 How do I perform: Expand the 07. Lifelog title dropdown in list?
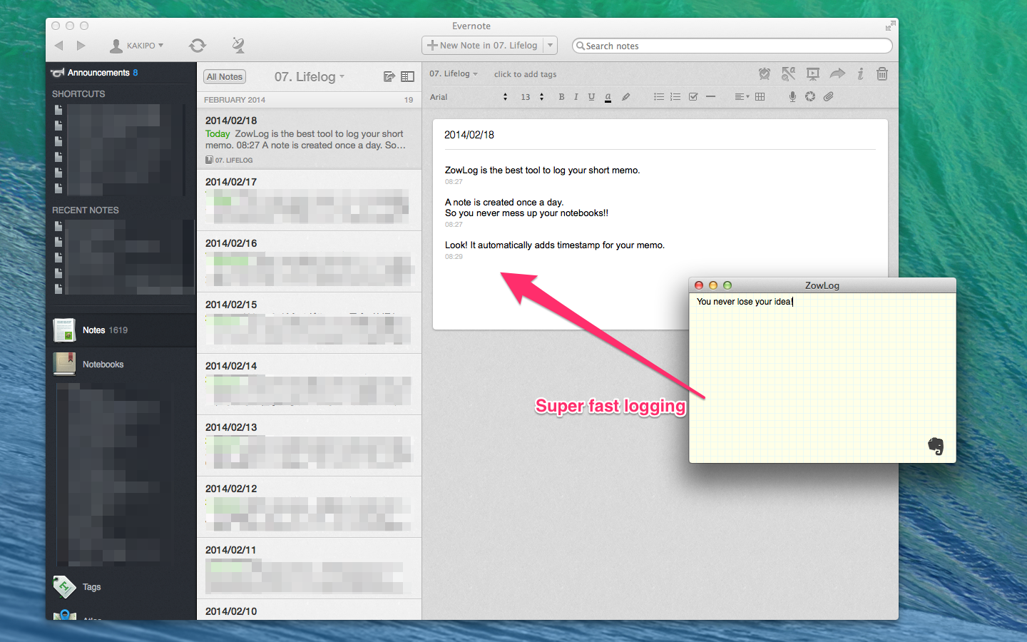[309, 76]
